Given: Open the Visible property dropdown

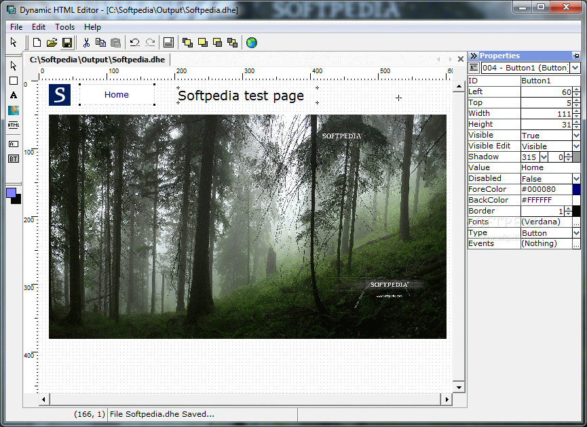Looking at the screenshot, I should [x=576, y=135].
